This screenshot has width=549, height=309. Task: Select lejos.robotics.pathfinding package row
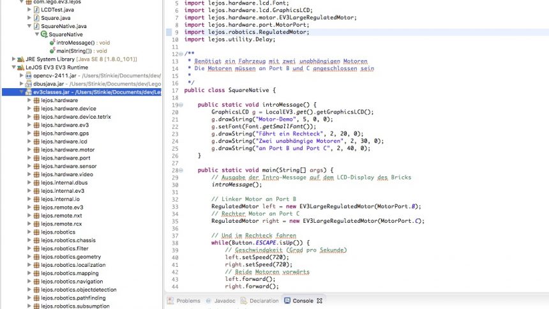pyautogui.click(x=73, y=298)
